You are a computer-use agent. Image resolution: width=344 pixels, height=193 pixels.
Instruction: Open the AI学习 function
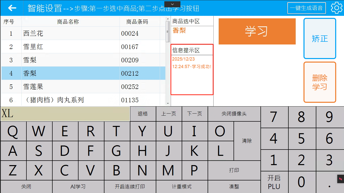pyautogui.click(x=78, y=187)
